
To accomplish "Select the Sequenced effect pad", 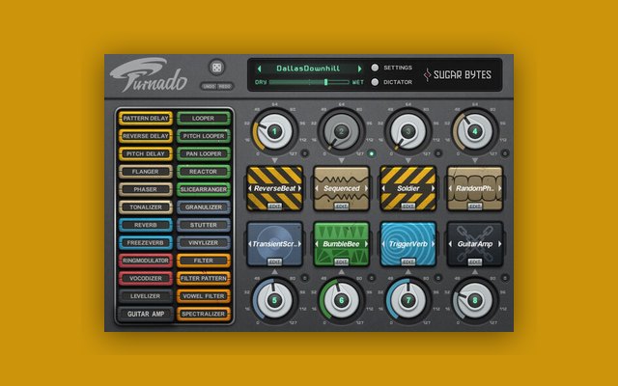I will coord(341,188).
